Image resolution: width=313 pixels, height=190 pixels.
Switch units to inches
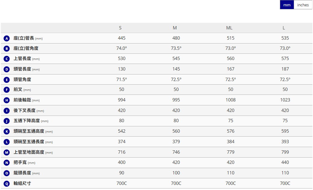[303, 5]
